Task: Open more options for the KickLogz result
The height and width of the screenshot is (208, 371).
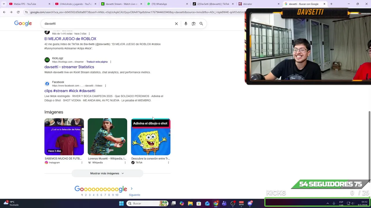Action: pyautogui.click(x=110, y=62)
